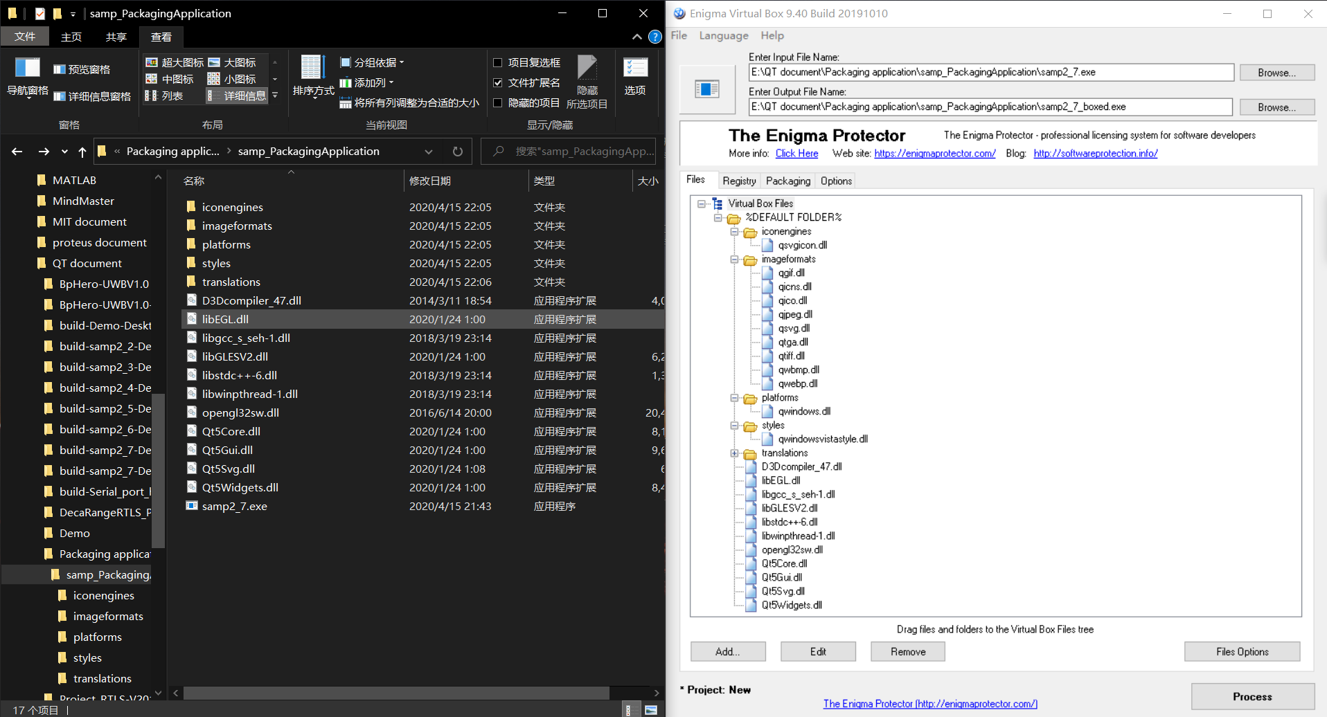Click the Output File Name input field
1327x717 pixels.
[990, 107]
